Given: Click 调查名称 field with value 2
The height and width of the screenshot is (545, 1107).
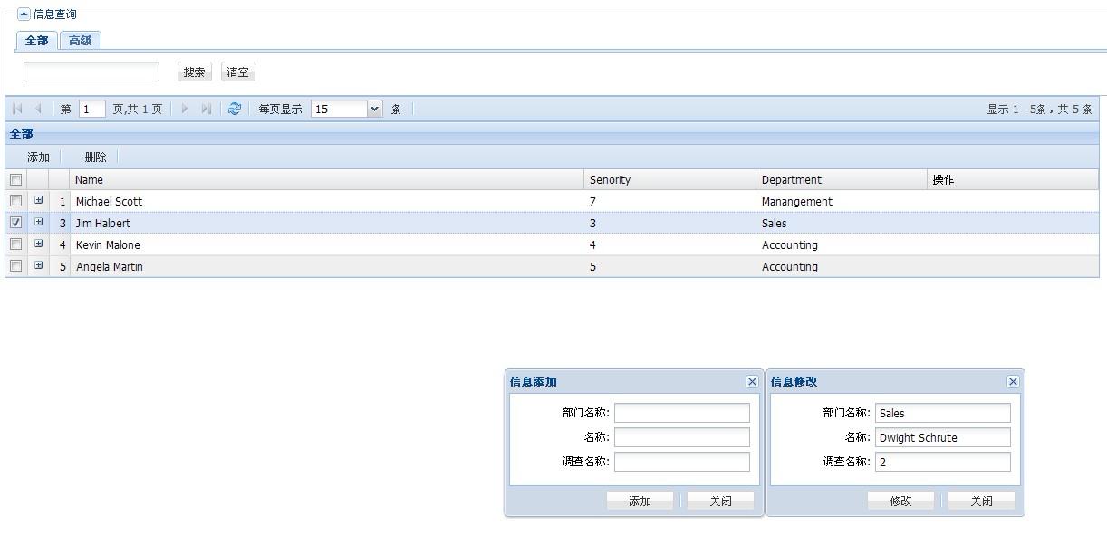Looking at the screenshot, I should click(943, 462).
